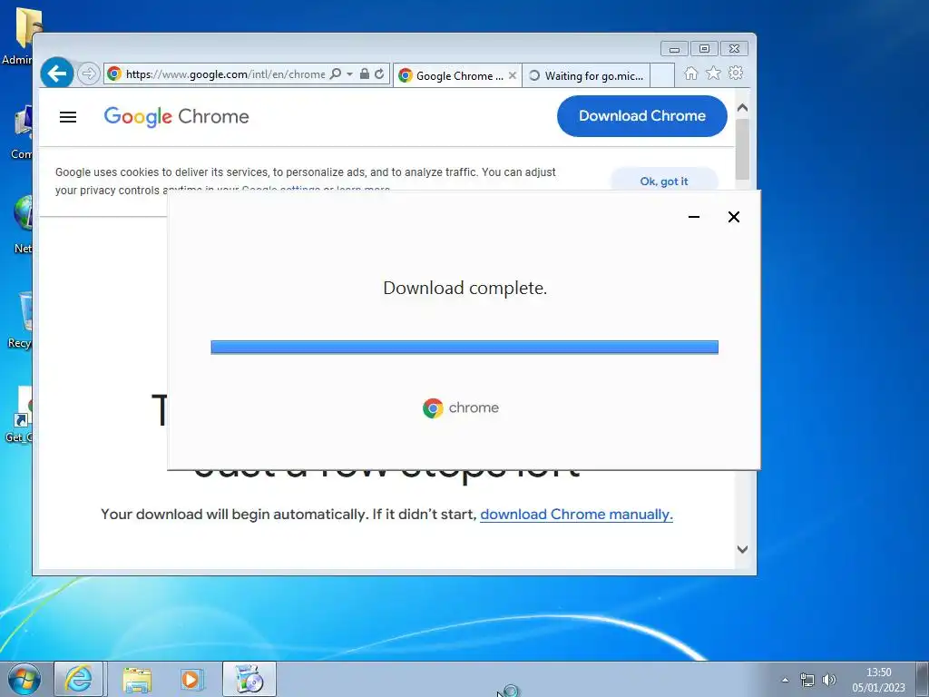This screenshot has width=929, height=697.
Task: Refresh the page with reload icon
Action: 379,74
